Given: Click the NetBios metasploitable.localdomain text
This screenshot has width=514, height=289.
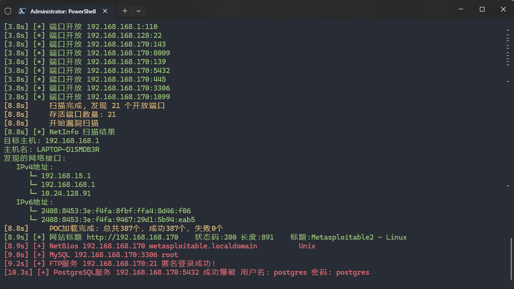Looking at the screenshot, I should (203, 246).
